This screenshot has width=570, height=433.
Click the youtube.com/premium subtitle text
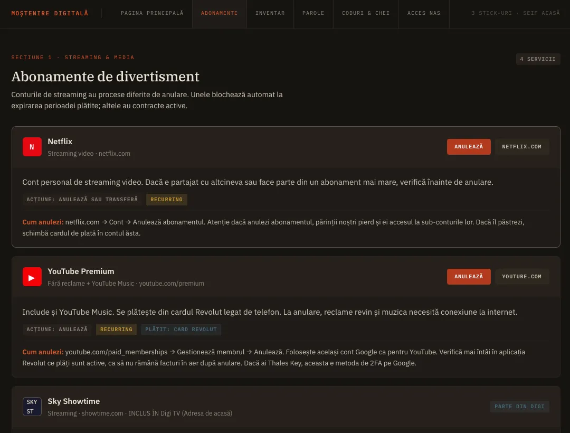coord(172,283)
